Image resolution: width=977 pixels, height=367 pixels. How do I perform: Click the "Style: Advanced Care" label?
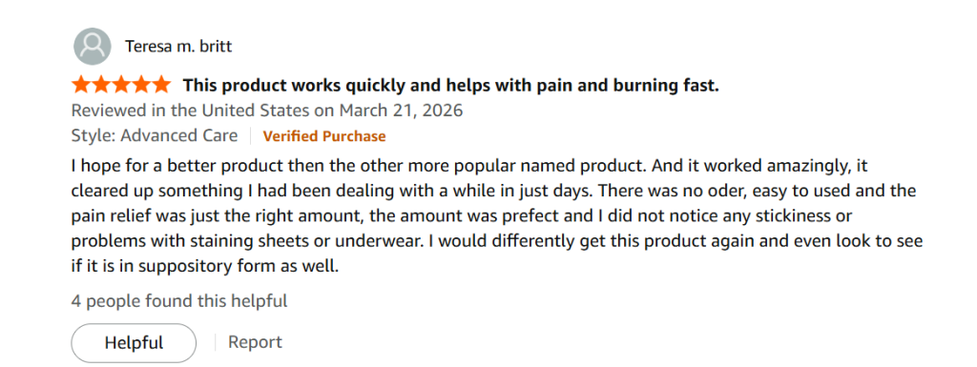click(155, 135)
